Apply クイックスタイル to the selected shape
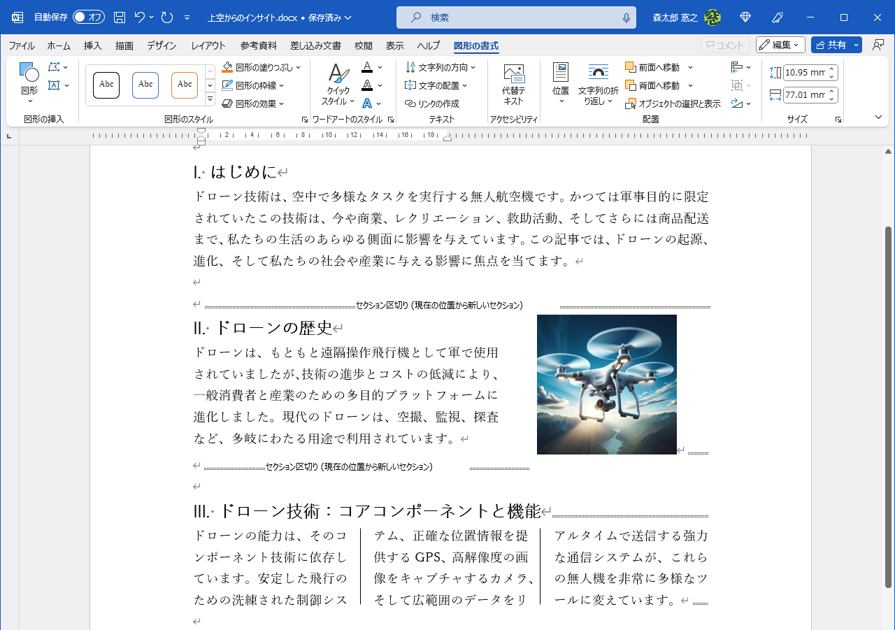895x630 pixels. (x=338, y=83)
